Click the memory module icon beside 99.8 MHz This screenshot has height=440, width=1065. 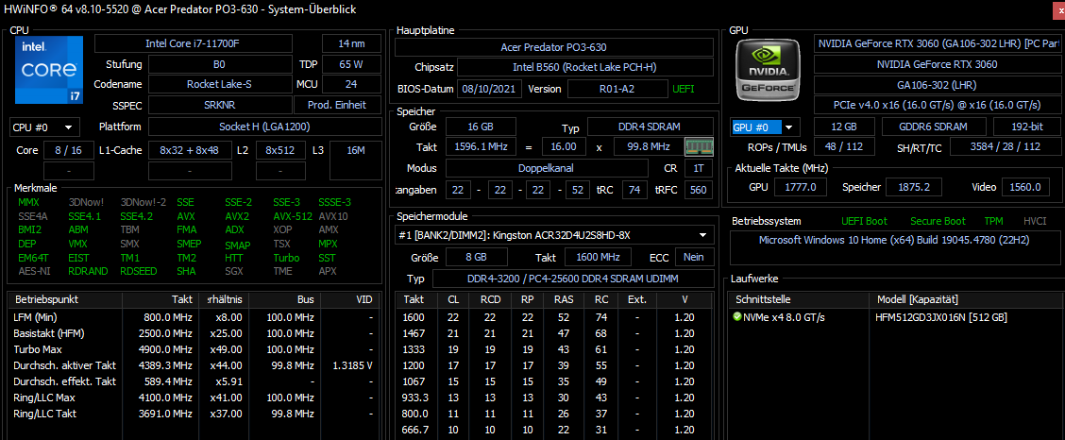(x=699, y=147)
